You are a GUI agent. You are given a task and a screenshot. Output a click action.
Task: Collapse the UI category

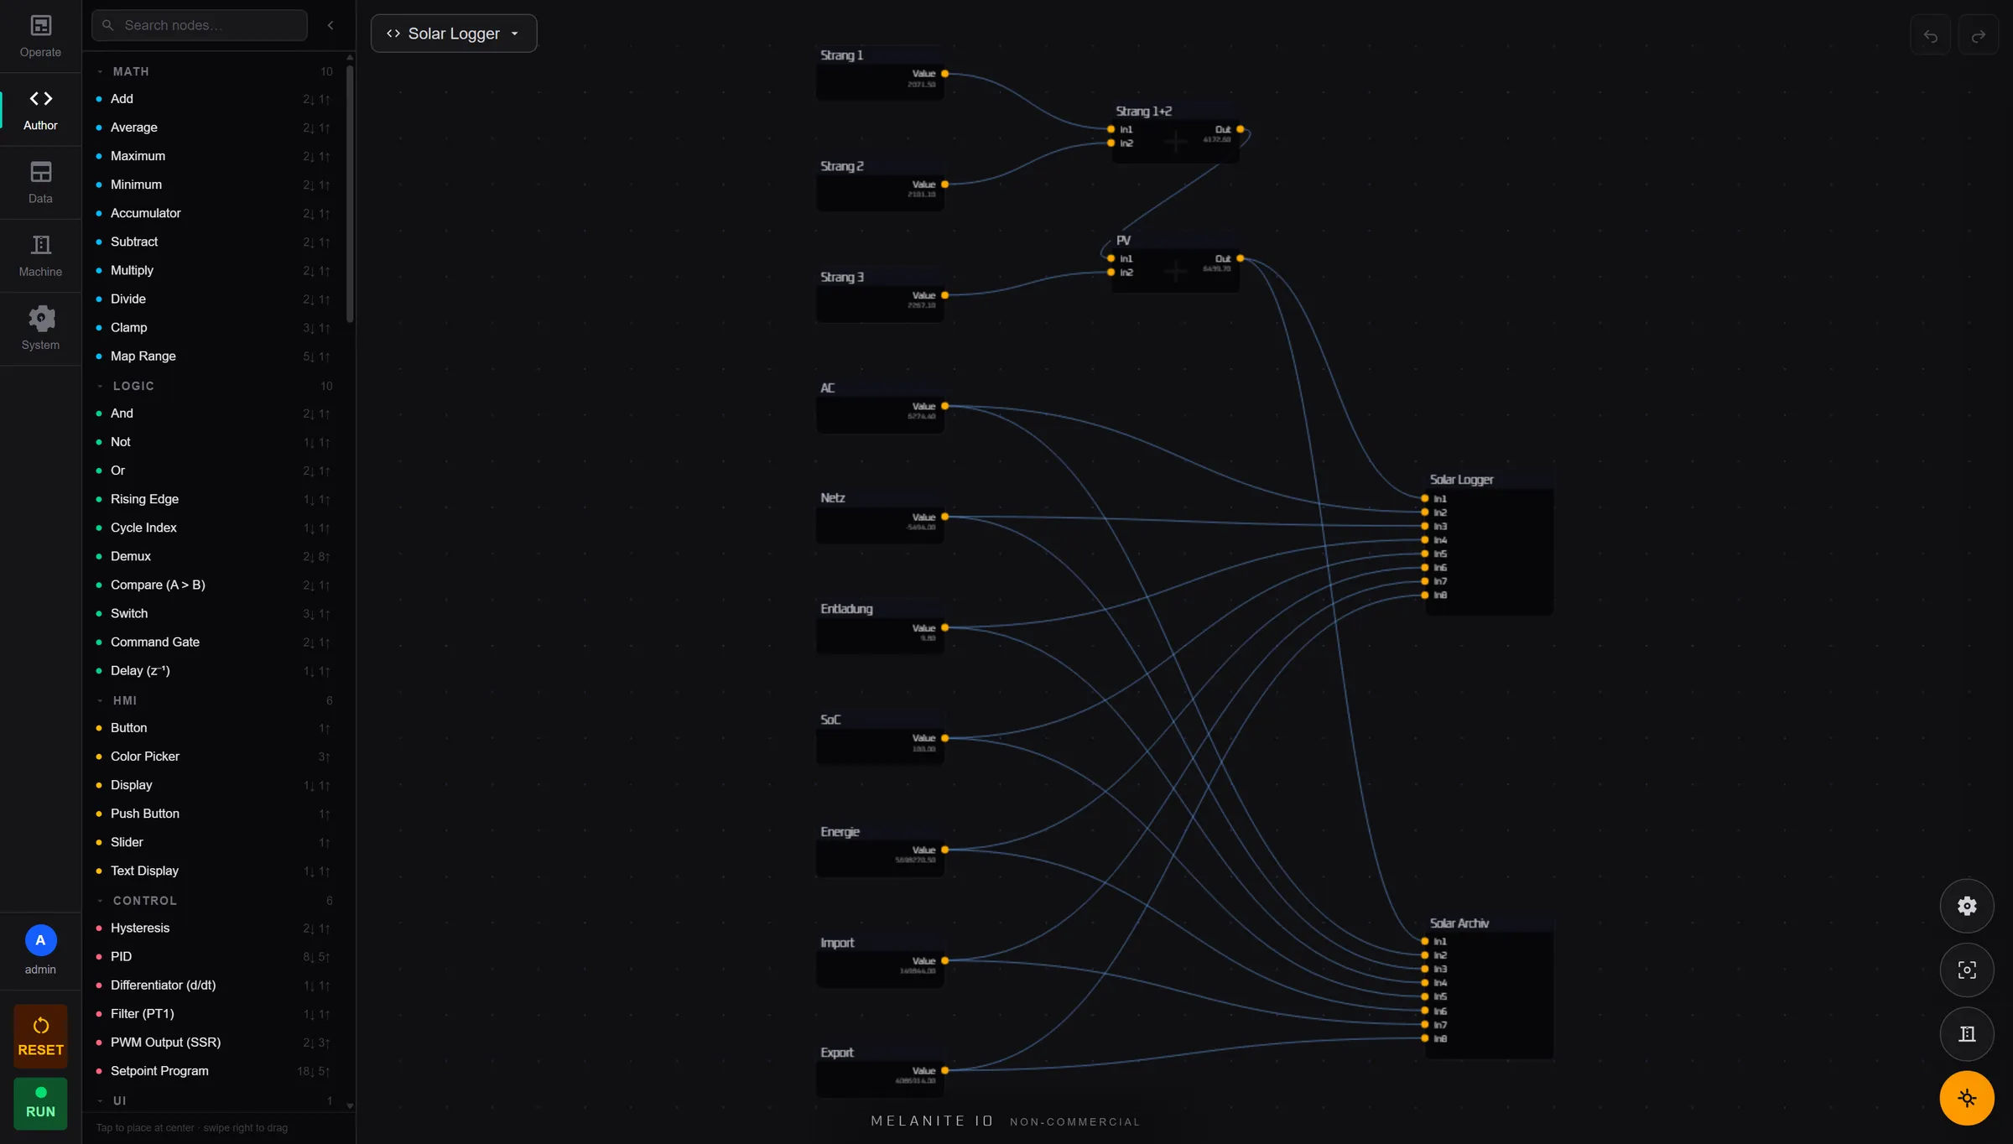(214, 1100)
